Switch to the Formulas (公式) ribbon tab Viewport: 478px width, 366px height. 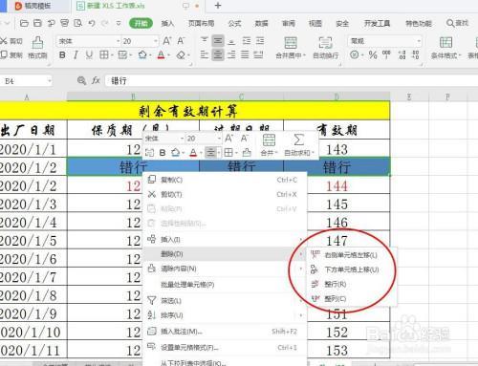235,23
